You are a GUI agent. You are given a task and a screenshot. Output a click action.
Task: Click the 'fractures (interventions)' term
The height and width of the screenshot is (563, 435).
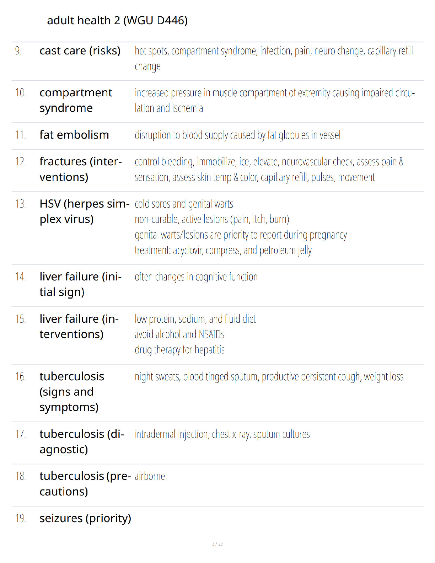[x=81, y=169]
